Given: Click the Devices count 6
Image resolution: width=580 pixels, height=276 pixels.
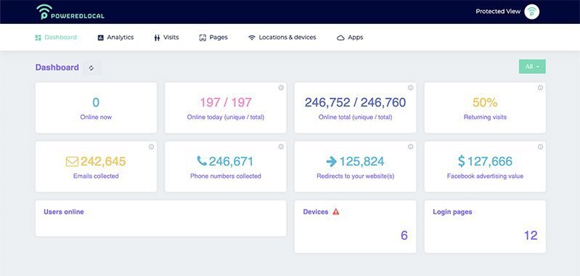Looking at the screenshot, I should [x=404, y=235].
